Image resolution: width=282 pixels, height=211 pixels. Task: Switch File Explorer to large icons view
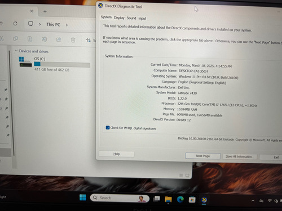tap(187, 176)
